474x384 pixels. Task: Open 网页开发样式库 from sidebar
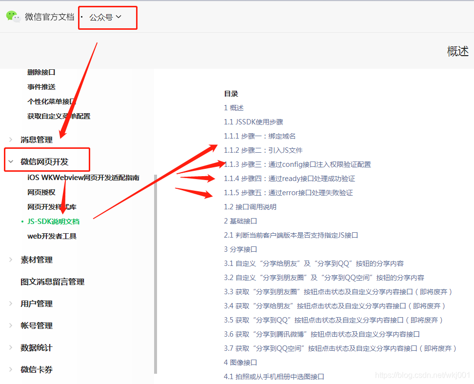click(x=51, y=206)
